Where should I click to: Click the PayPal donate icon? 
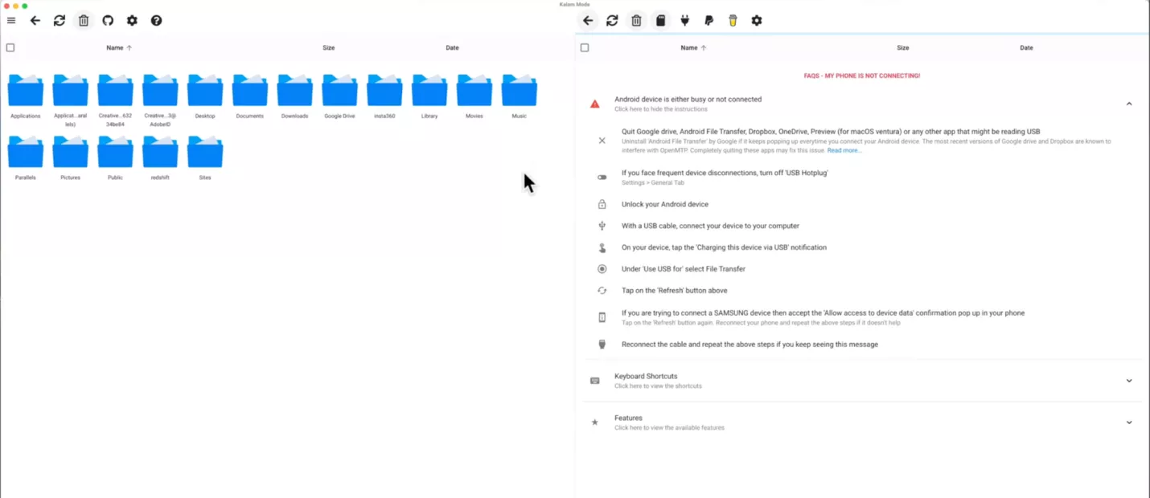pos(708,20)
